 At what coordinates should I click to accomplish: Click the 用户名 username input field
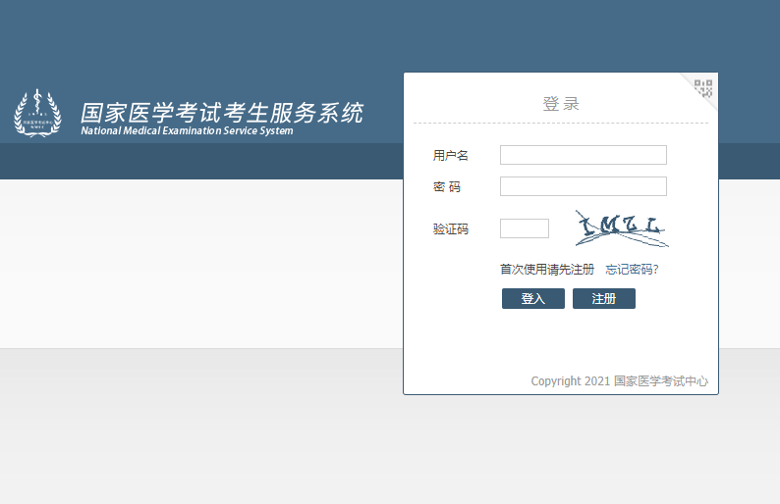583,155
